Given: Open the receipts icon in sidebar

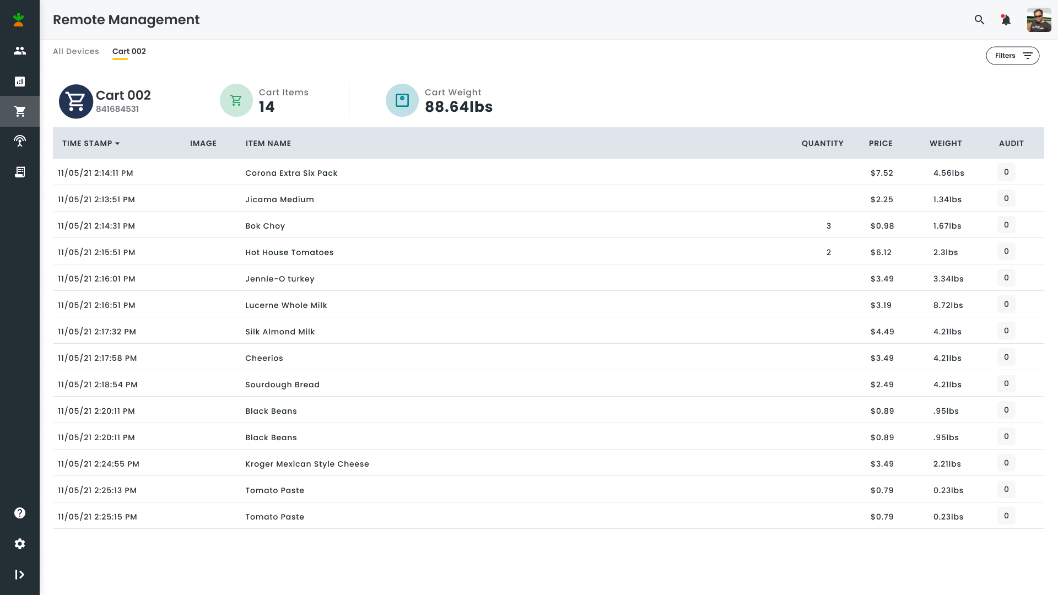Looking at the screenshot, I should click(20, 172).
